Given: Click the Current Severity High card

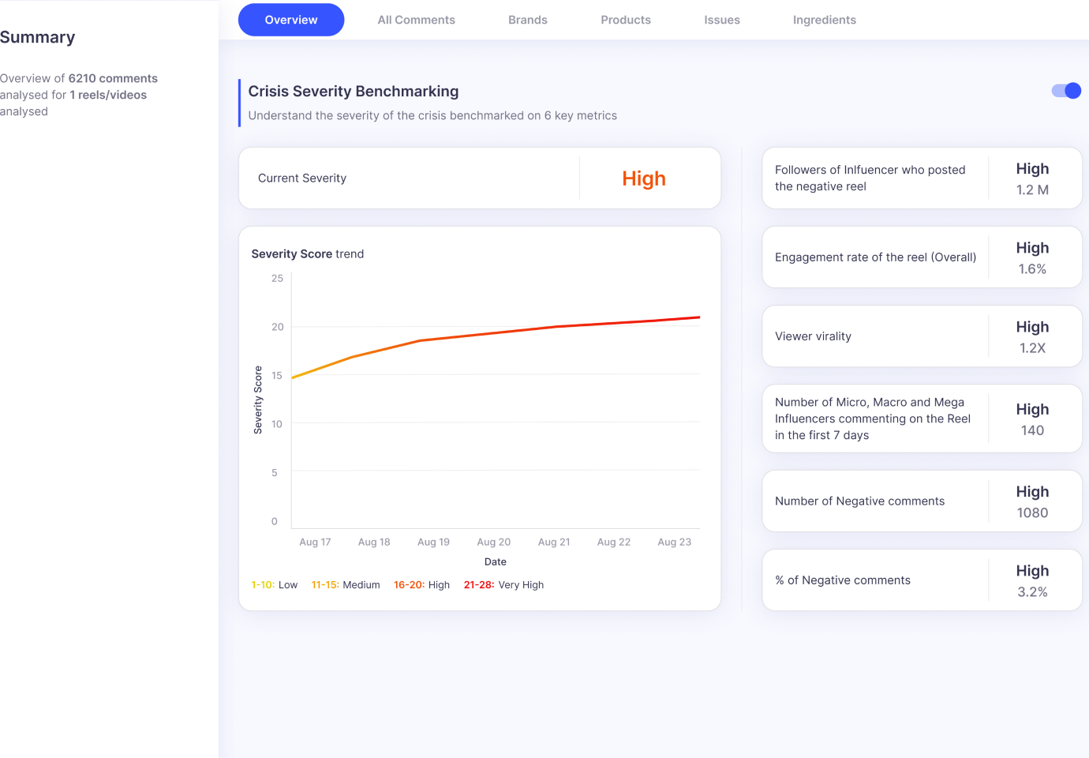Looking at the screenshot, I should (480, 178).
